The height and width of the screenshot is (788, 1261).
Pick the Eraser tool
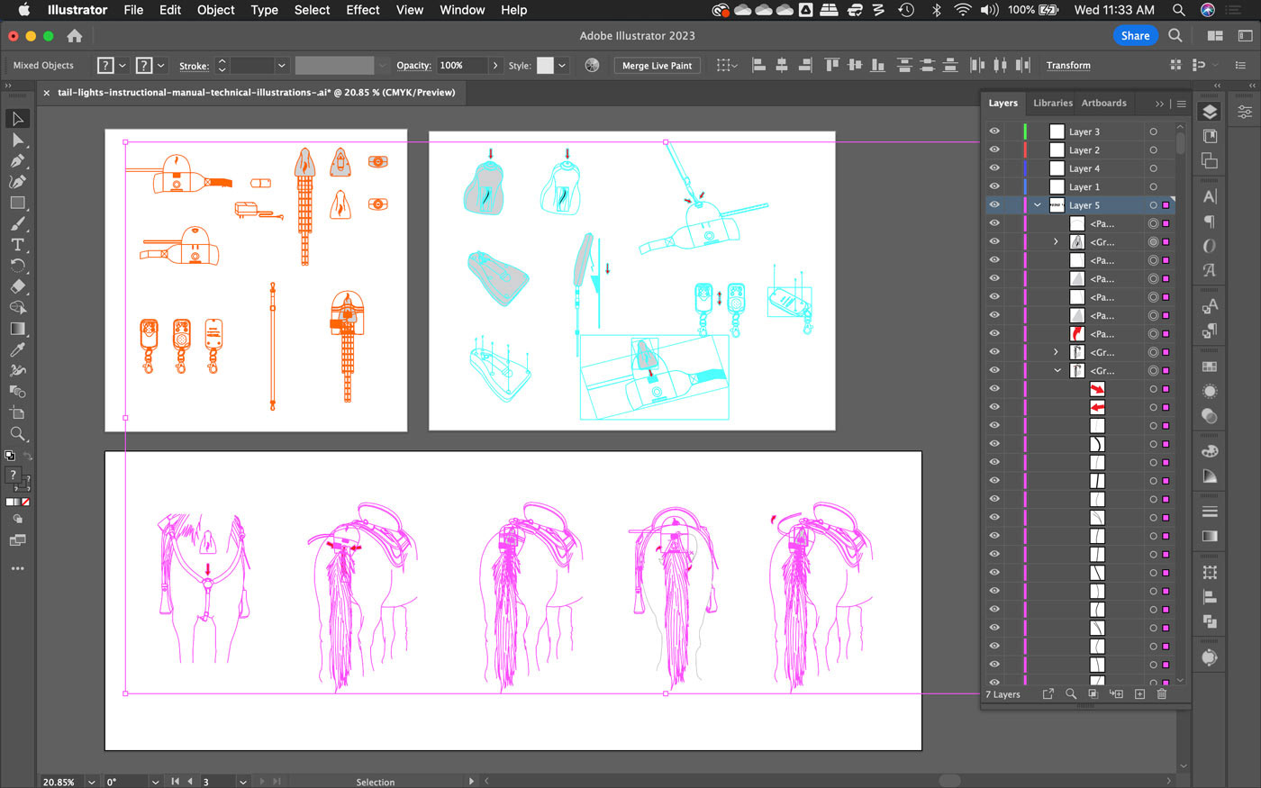[17, 286]
